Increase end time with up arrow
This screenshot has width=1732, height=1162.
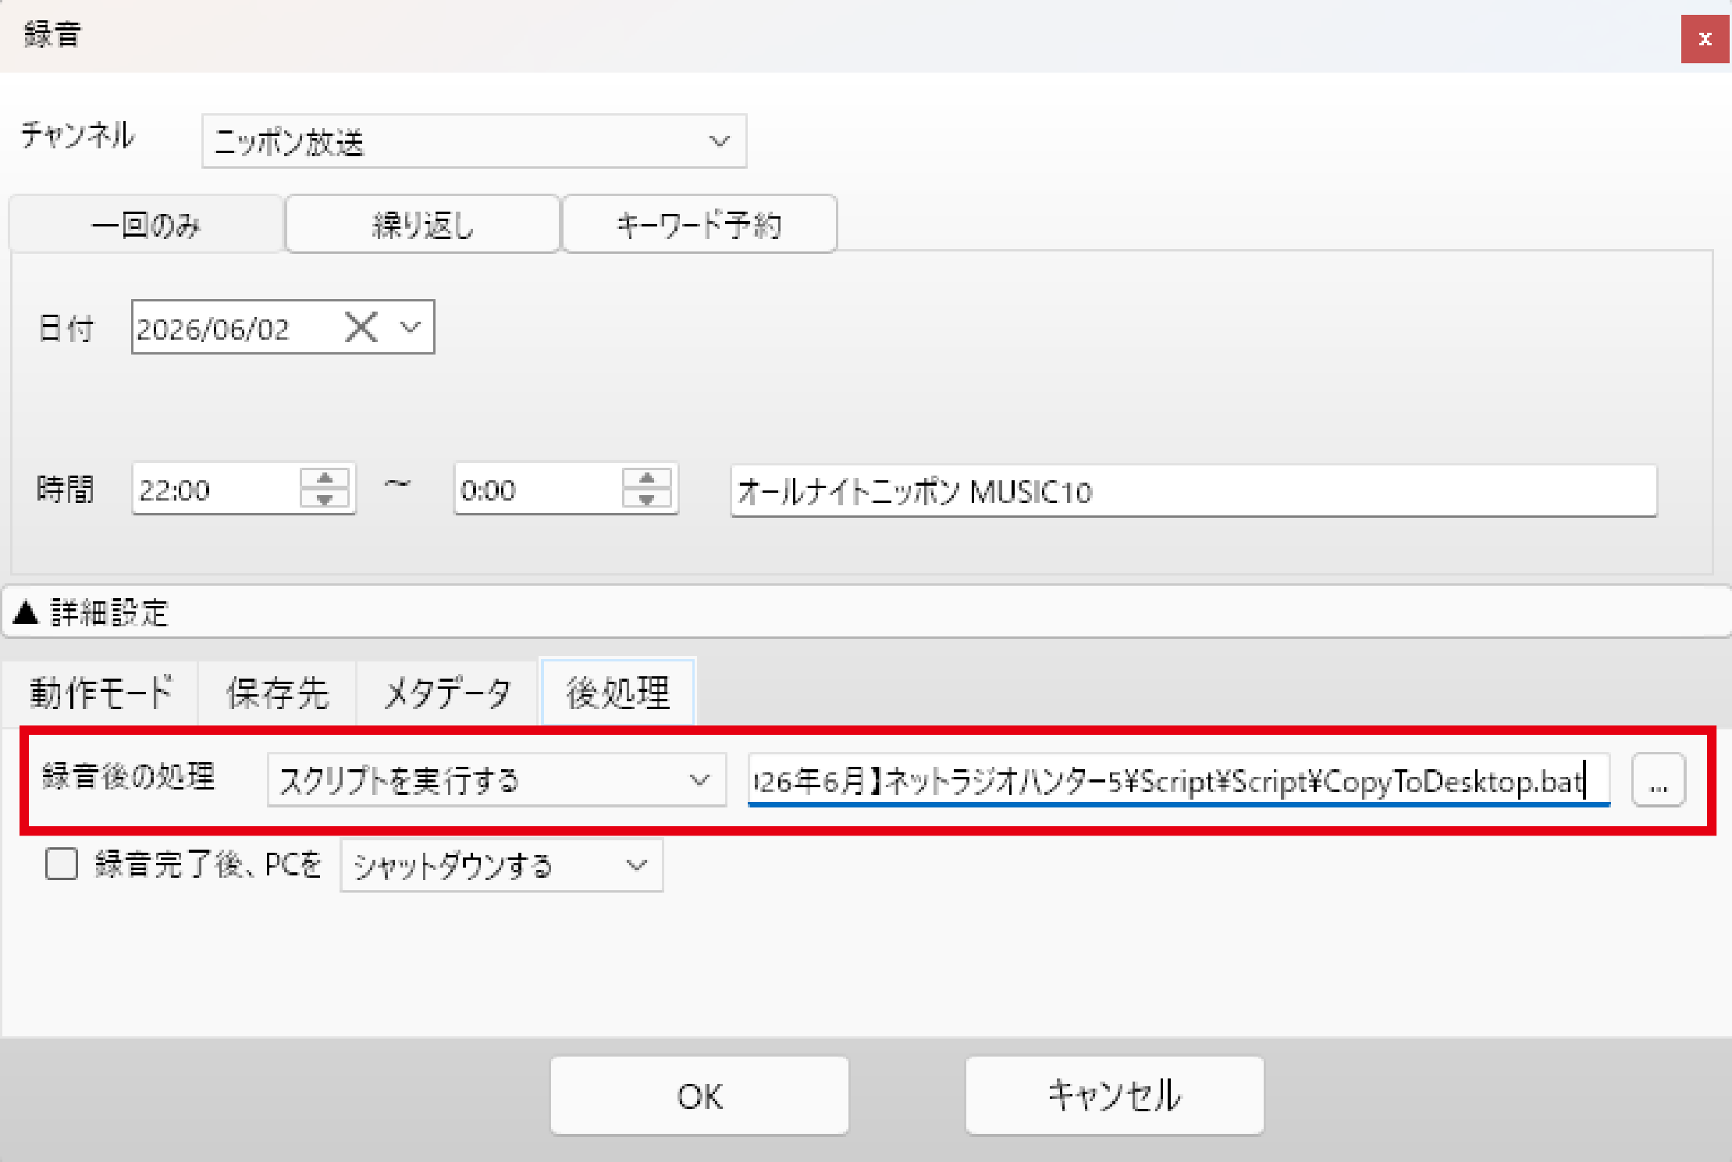pos(647,478)
